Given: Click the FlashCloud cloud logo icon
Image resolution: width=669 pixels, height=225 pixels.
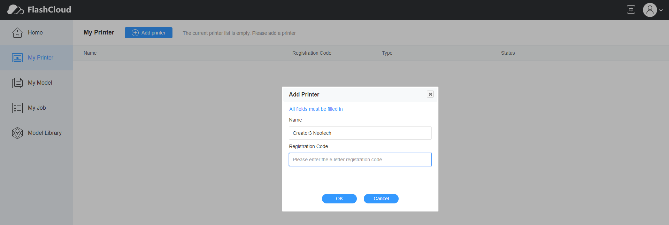Looking at the screenshot, I should (15, 10).
